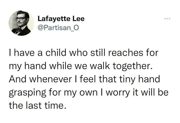Click the first line beginning "I have"
The width and height of the screenshot is (180, 123).
83,55
